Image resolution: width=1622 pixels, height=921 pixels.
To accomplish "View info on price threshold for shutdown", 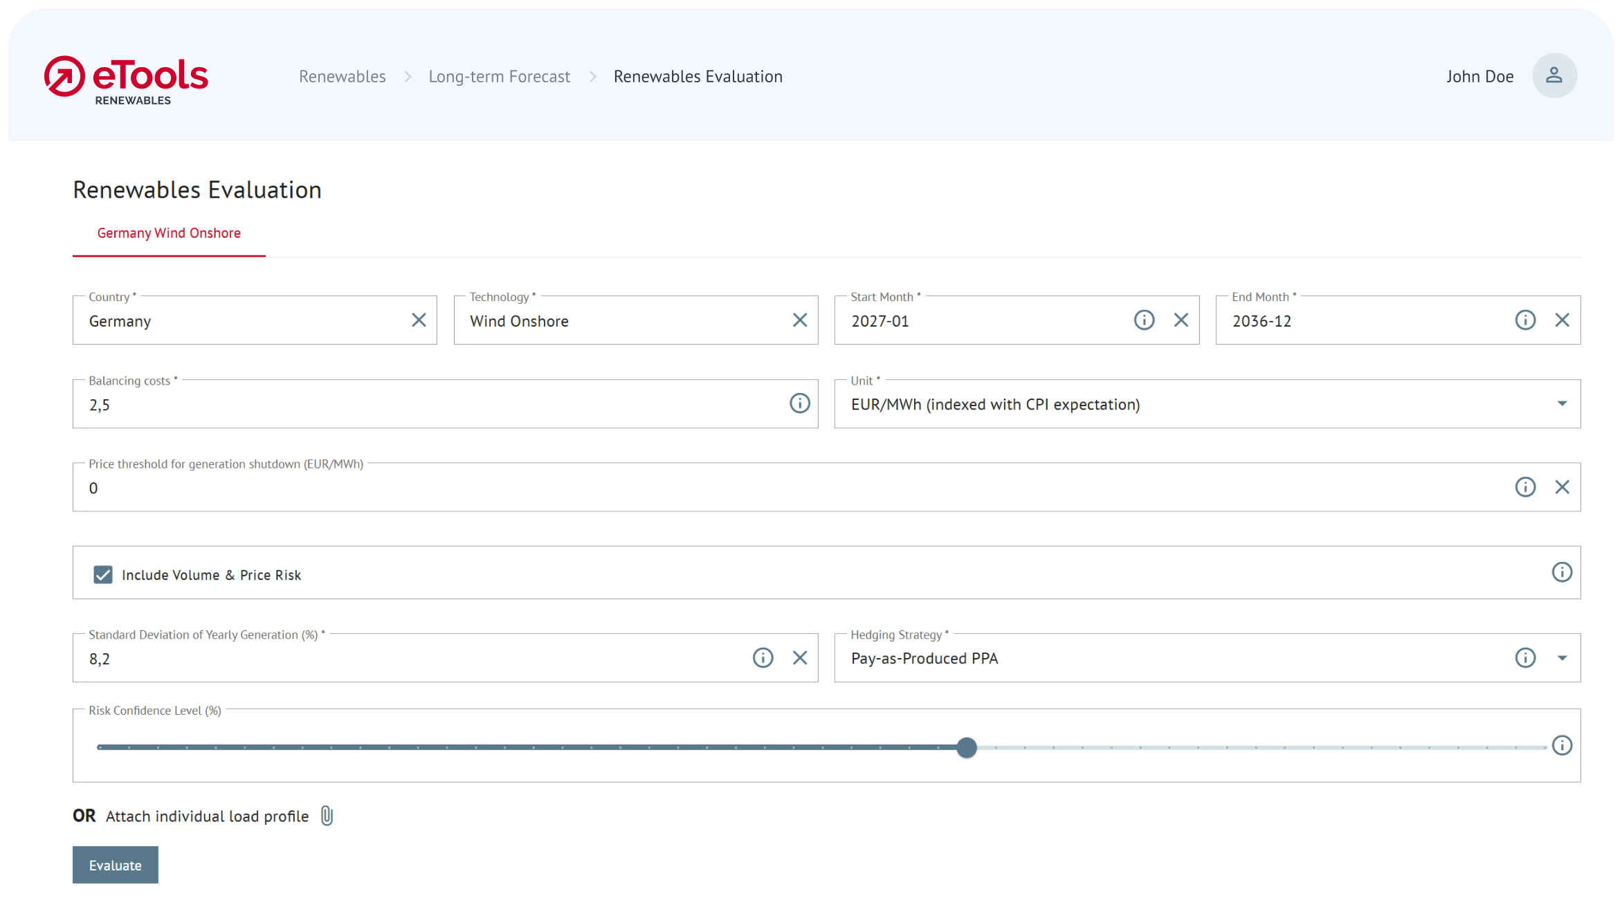I will (1525, 486).
